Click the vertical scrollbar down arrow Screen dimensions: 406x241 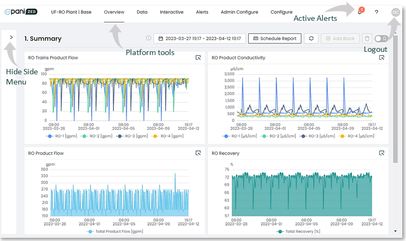[395, 231]
